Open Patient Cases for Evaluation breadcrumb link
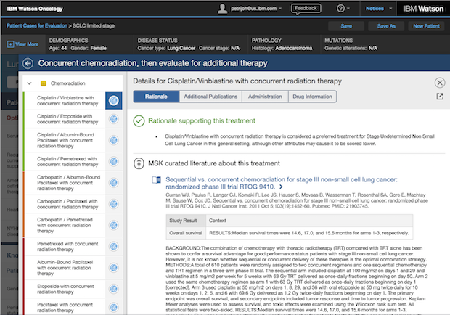Screen dimensions: 450x315 click(x=37, y=26)
